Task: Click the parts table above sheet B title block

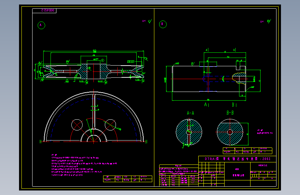Action: pyautogui.click(x=247, y=151)
